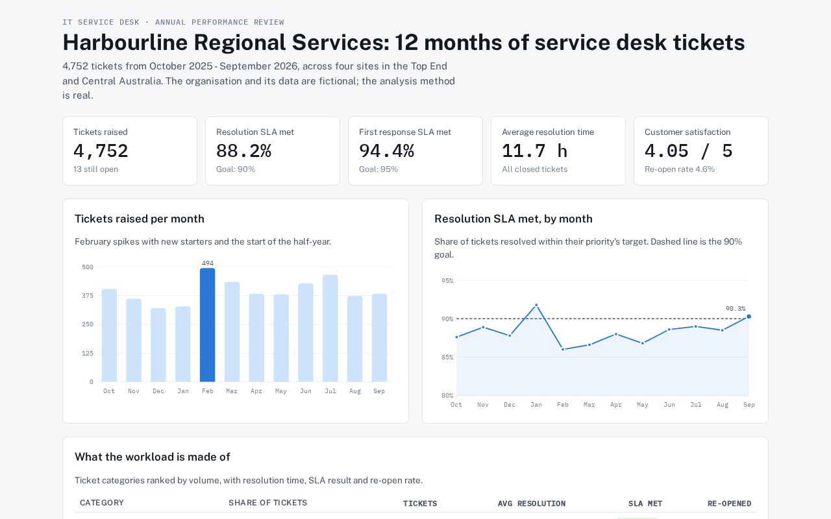Click the 494 label above February bar

[208, 263]
